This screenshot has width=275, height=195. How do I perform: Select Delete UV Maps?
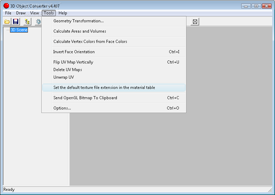(x=114, y=70)
